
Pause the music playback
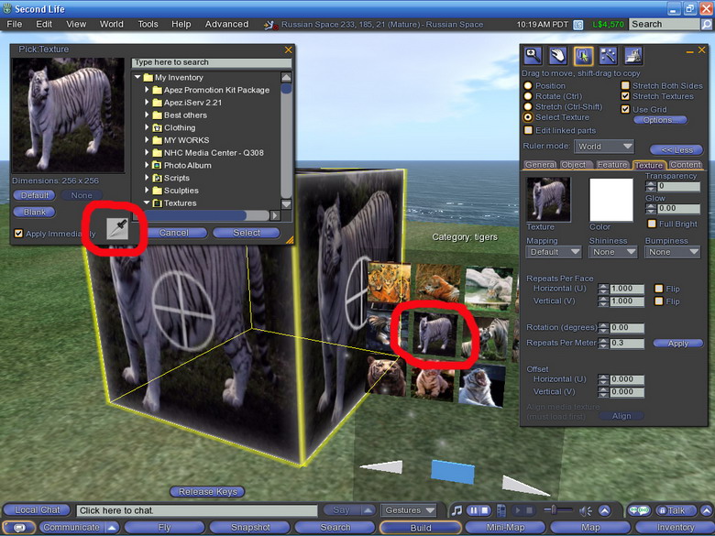(x=473, y=510)
